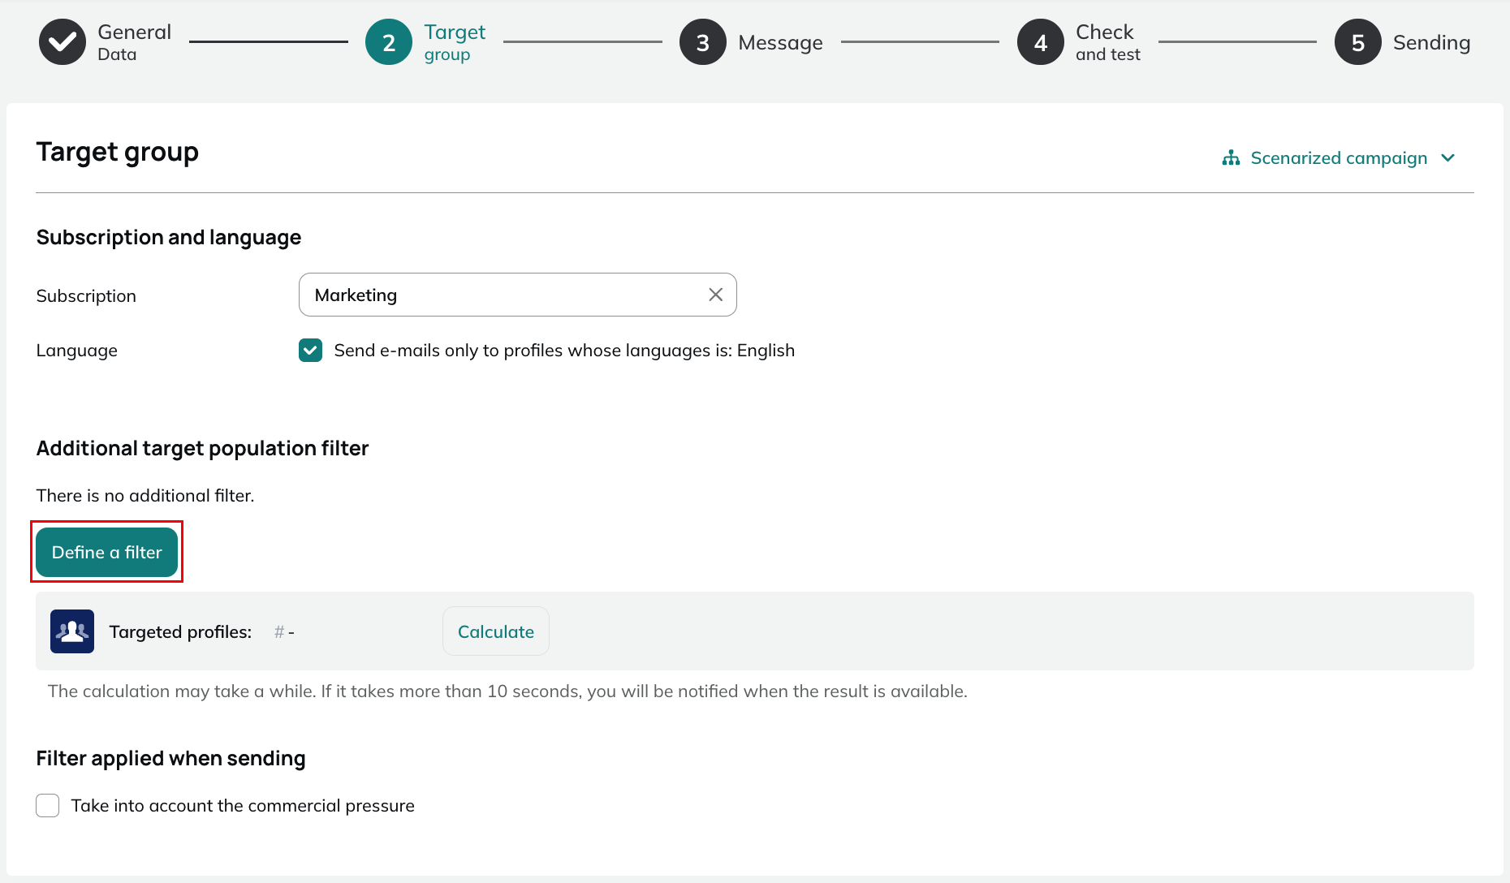Image resolution: width=1510 pixels, height=883 pixels.
Task: Return to the General Data step label
Action: coord(134,42)
